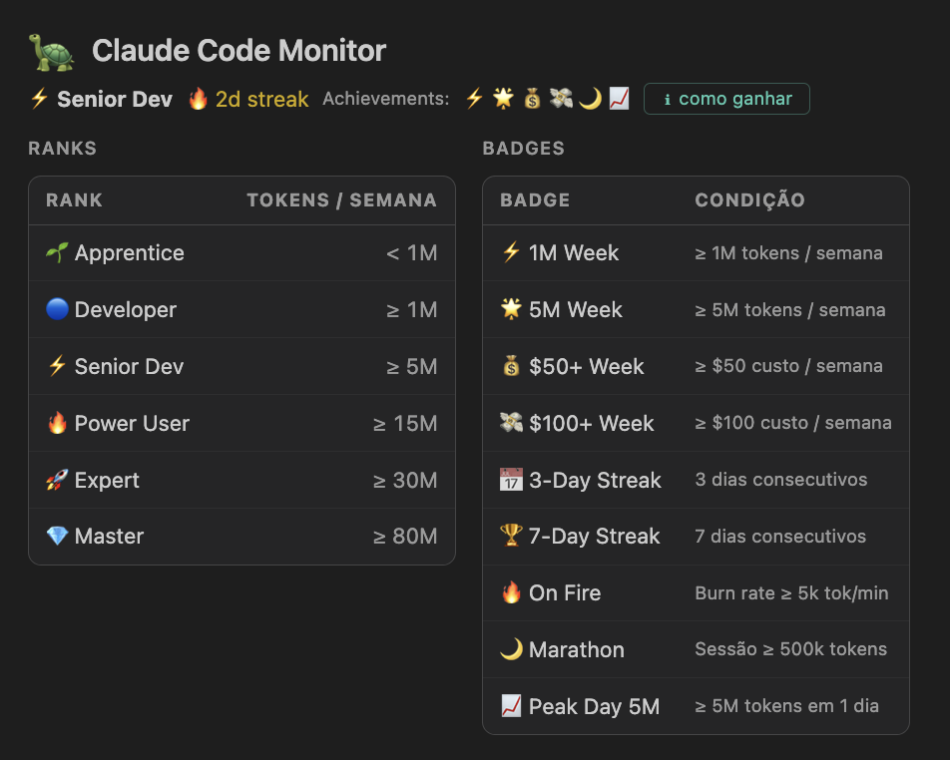Screen dimensions: 950x760
Task: Click '3 dias consecutivos' condition
Action: 781,480
